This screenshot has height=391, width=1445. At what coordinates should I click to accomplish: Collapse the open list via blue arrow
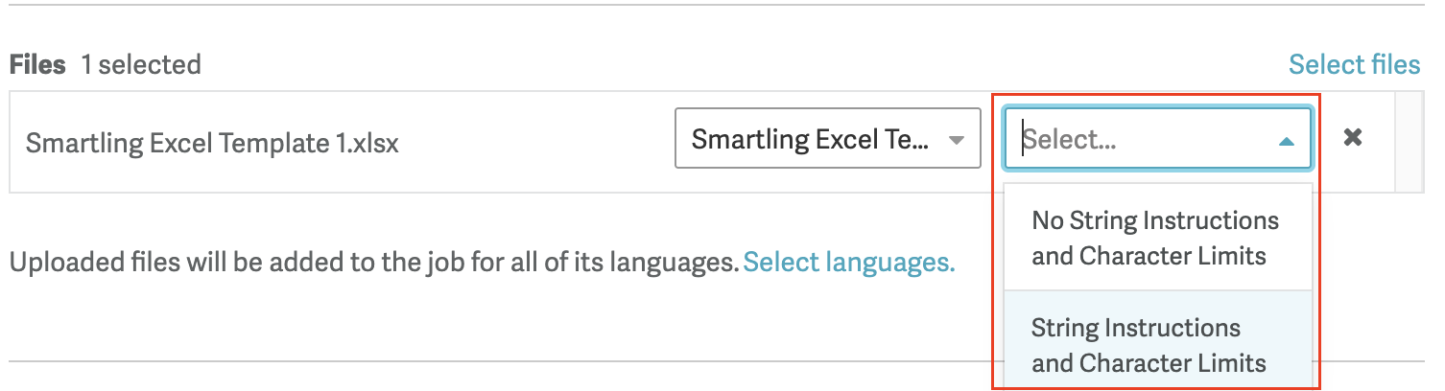(1287, 141)
